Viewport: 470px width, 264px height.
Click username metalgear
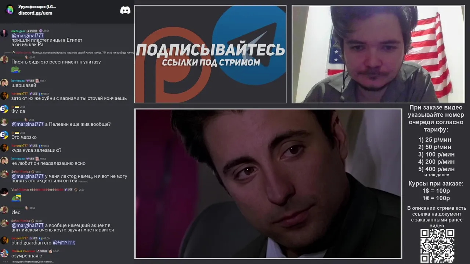point(18,31)
